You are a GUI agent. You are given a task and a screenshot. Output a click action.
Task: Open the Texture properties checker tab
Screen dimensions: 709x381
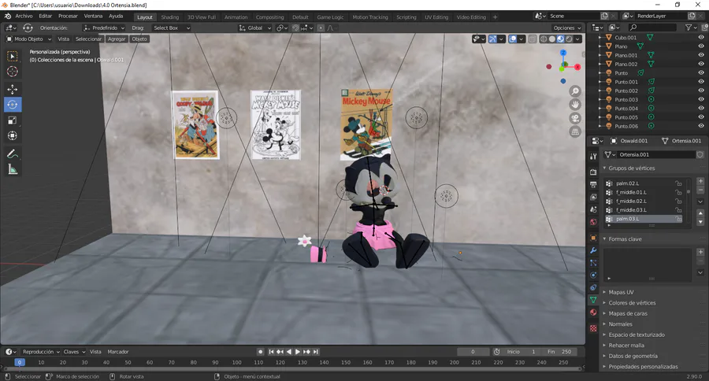[x=593, y=328]
